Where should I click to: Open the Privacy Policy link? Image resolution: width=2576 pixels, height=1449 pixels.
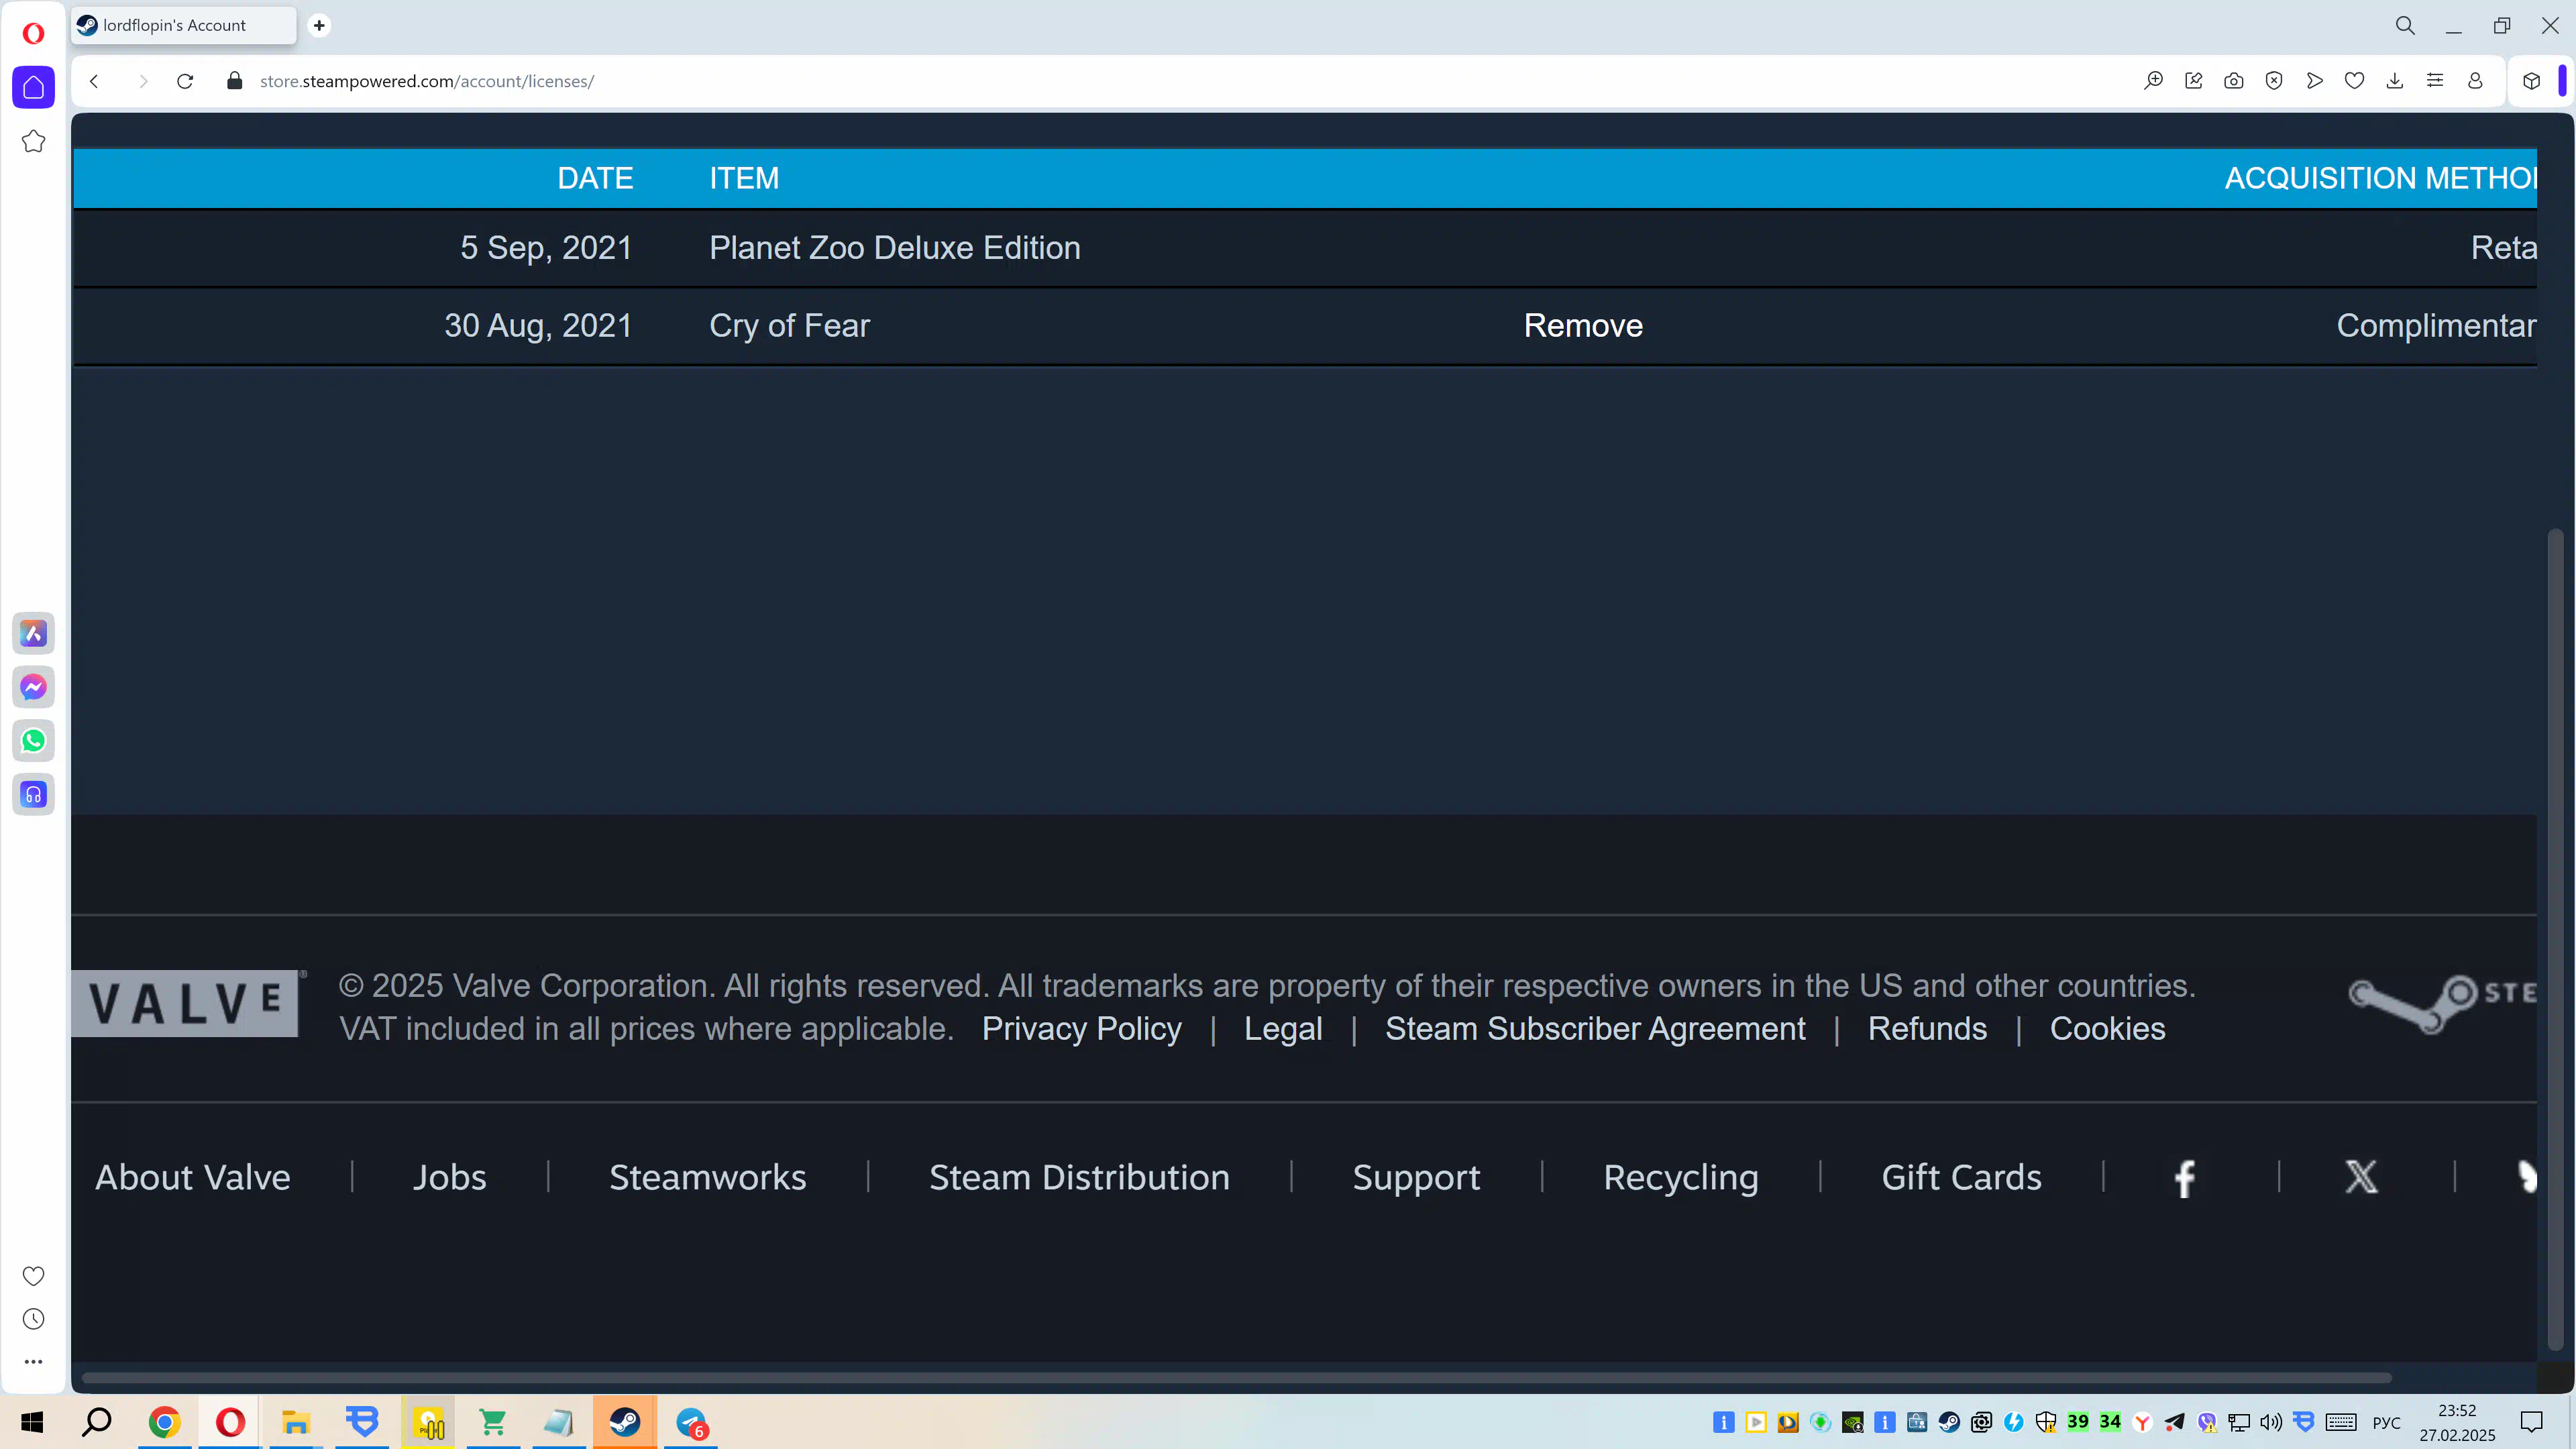coord(1081,1029)
